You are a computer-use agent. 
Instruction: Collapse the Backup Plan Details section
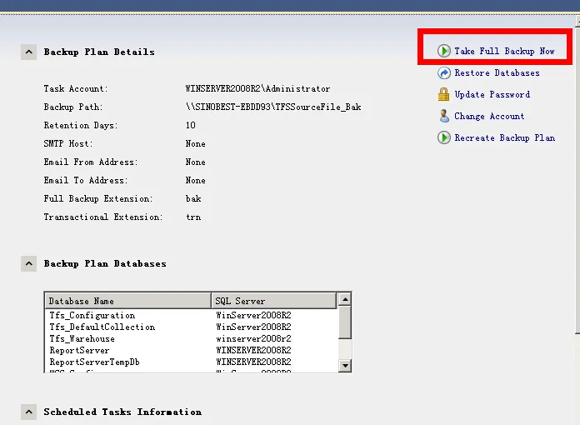pos(28,52)
